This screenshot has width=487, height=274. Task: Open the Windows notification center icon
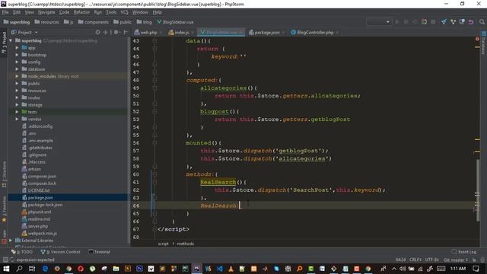476,269
